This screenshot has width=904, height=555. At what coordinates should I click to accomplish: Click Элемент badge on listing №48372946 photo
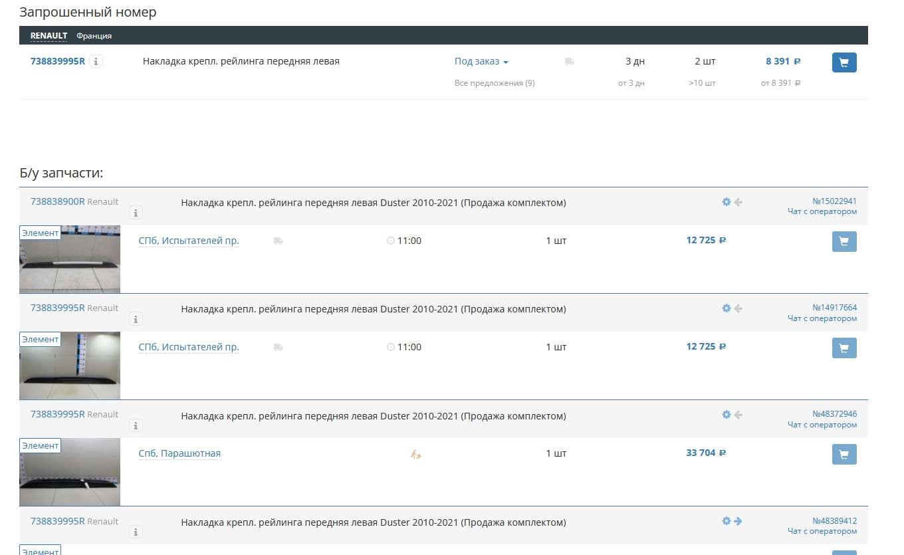pos(41,445)
